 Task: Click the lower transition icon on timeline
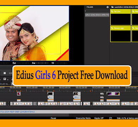[102, 97]
